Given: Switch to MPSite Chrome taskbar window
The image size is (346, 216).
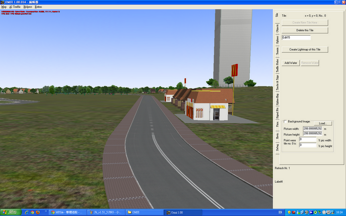Looking at the screenshot, I should [x=68, y=212].
